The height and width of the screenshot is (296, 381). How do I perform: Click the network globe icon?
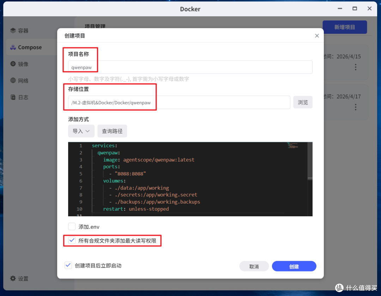[13, 80]
